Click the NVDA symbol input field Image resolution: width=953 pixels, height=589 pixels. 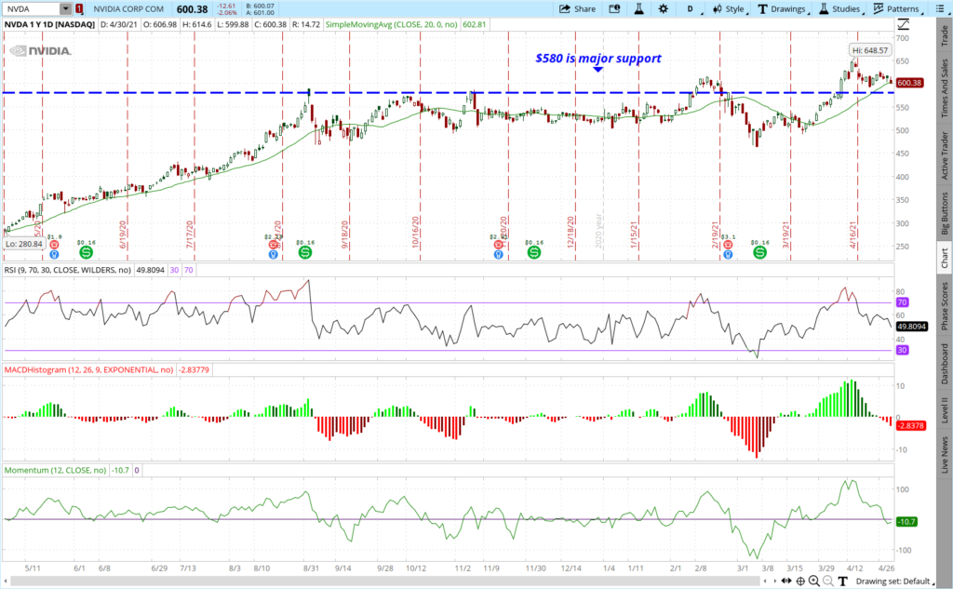click(x=30, y=8)
